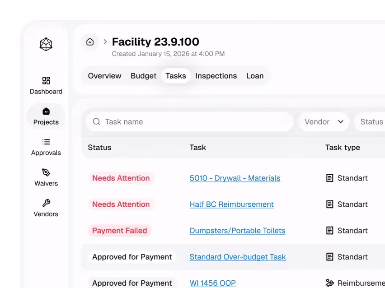Click receipt icon in 5010 Drywall row

tap(329, 178)
